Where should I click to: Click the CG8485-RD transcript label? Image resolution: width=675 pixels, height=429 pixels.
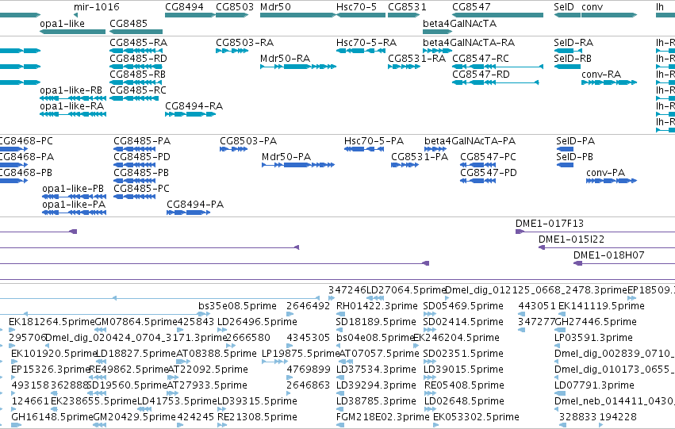point(138,59)
